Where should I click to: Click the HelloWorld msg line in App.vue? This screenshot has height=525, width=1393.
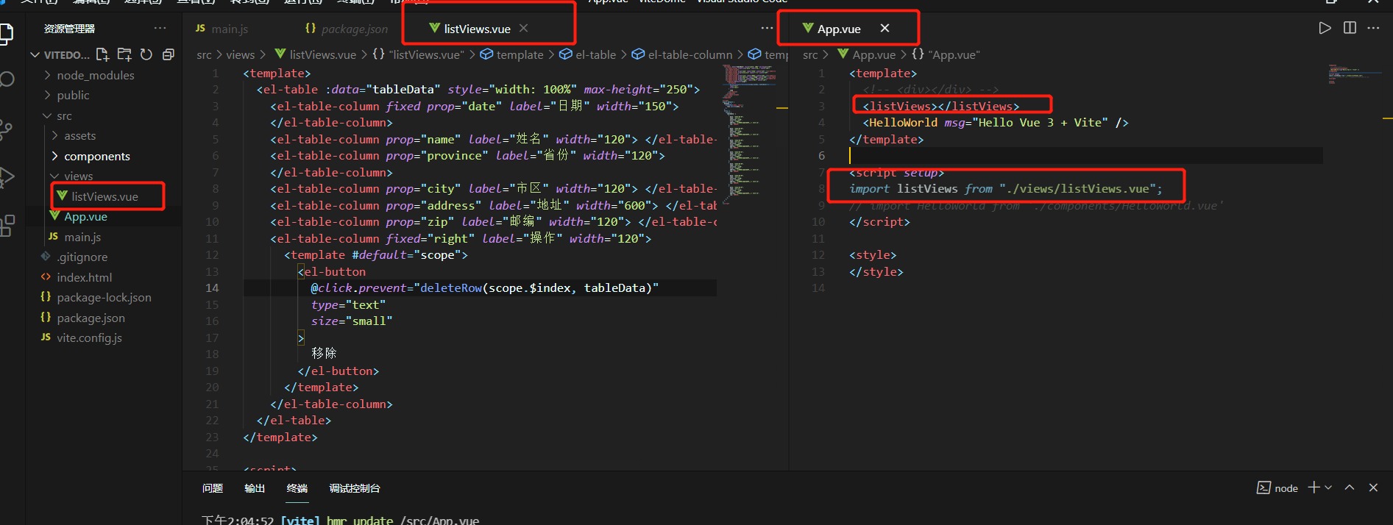click(996, 123)
